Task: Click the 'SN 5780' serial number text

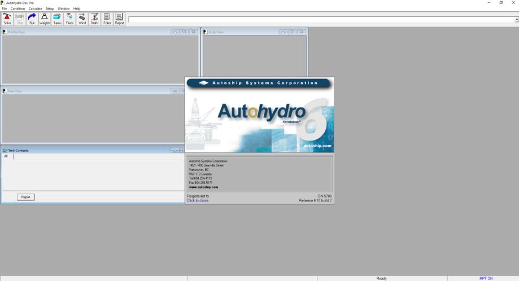Action: [325, 196]
